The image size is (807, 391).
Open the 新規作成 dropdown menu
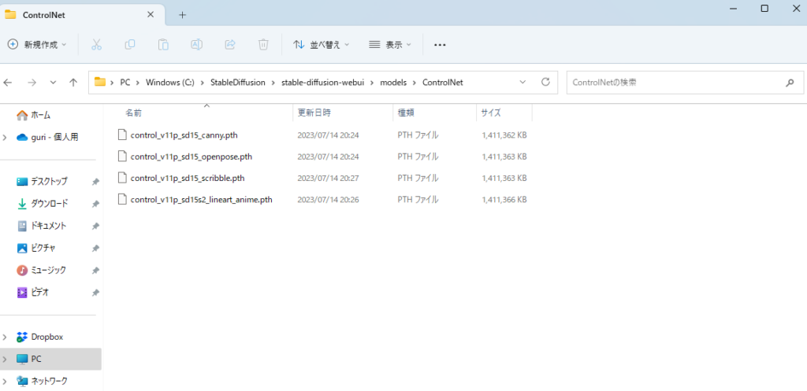(x=38, y=45)
